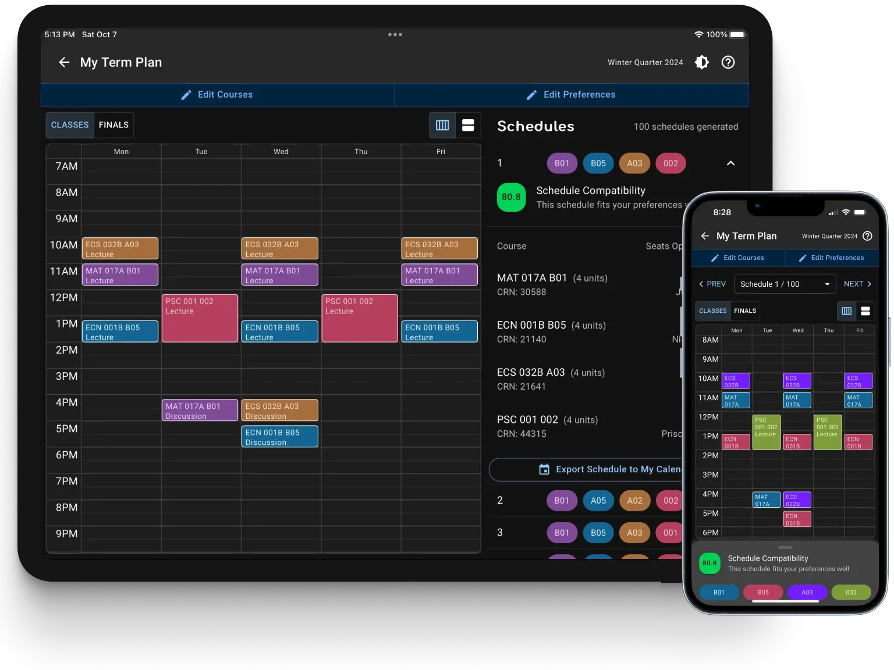Image resolution: width=894 pixels, height=670 pixels.
Task: Collapse Schedule 1 details using the chevron
Action: click(x=730, y=163)
